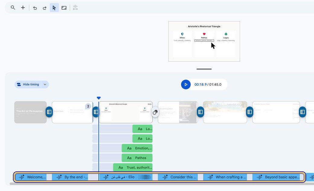The width and height of the screenshot is (314, 191).
Task: Click the Logos brain icon in the preview
Action: click(x=226, y=34)
